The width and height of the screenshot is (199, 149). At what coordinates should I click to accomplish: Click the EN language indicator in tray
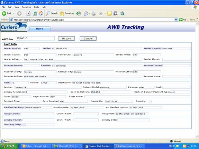tap(170, 146)
